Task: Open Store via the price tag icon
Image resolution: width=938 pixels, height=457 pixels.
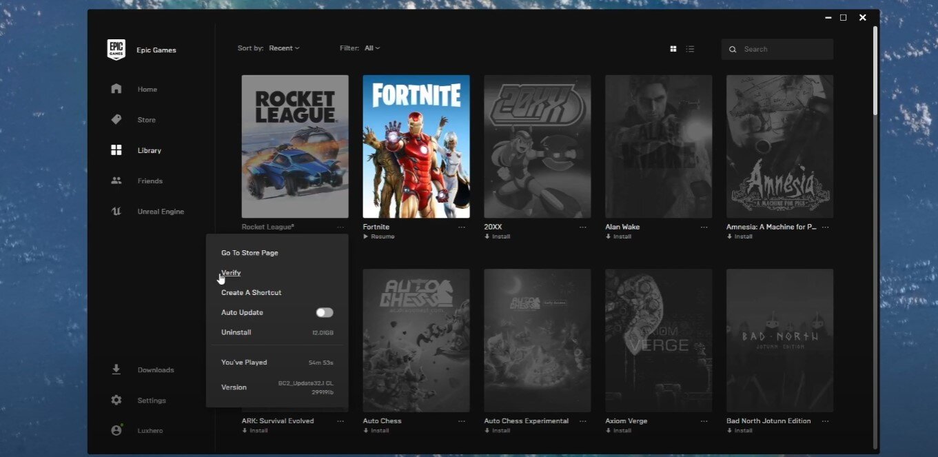Action: [116, 120]
